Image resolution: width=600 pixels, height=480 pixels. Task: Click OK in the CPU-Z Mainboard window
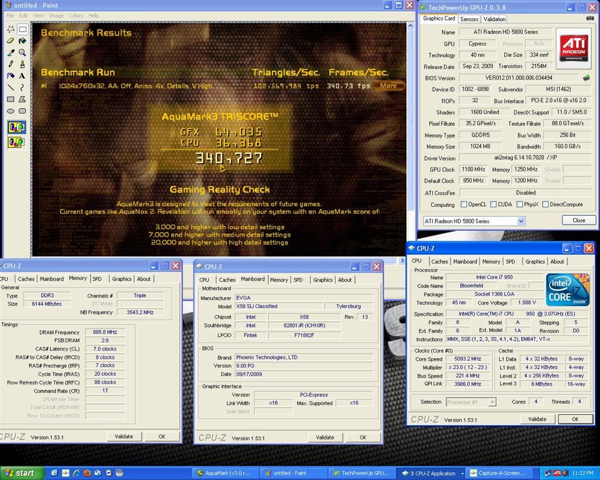point(363,437)
